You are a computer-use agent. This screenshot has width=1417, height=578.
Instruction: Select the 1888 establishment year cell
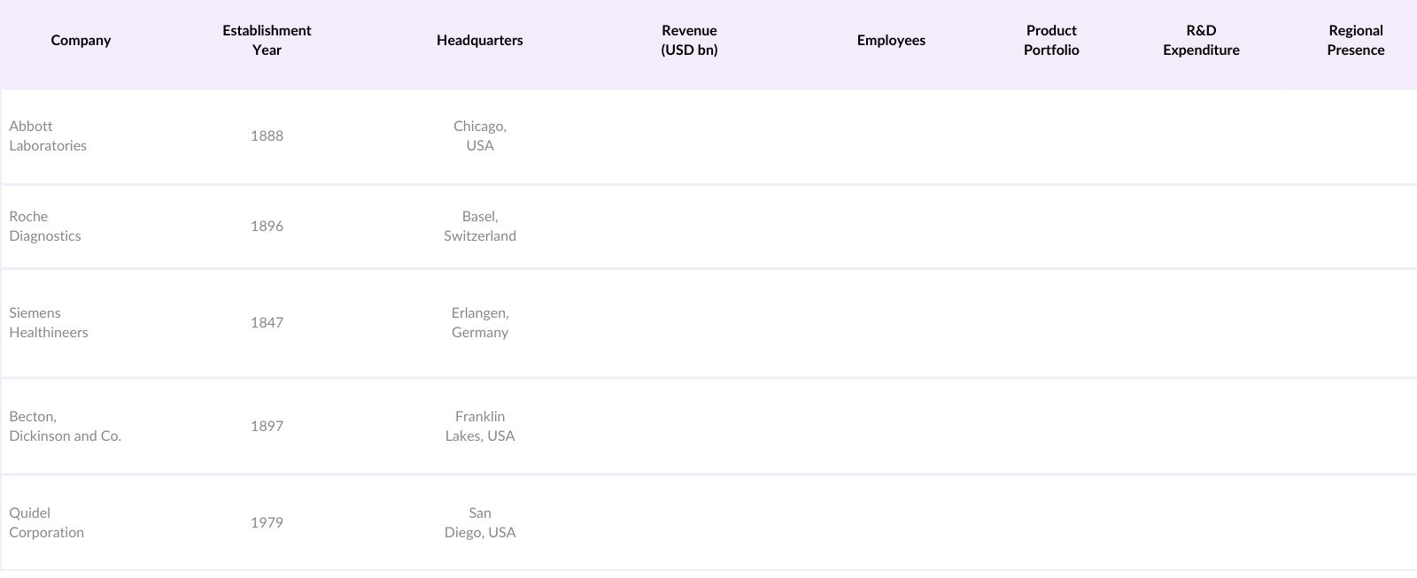pyautogui.click(x=267, y=136)
